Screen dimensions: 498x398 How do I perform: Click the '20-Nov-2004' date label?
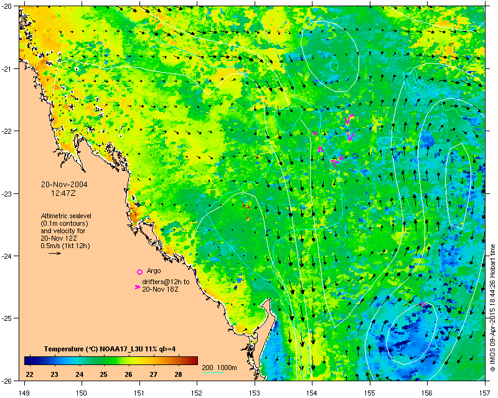64,185
